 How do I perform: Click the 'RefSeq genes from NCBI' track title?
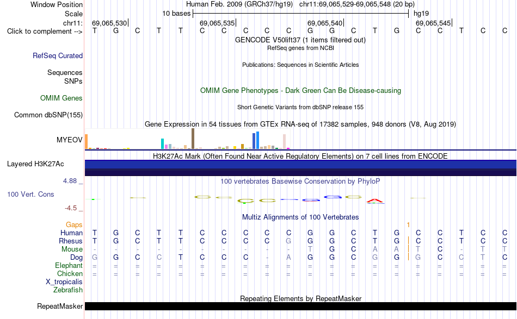(301, 48)
